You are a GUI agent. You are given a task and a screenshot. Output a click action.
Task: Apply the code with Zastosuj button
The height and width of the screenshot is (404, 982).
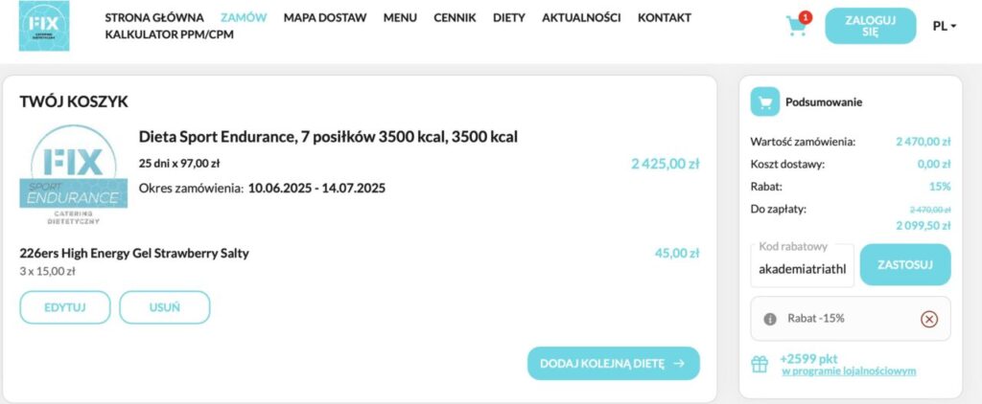904,265
